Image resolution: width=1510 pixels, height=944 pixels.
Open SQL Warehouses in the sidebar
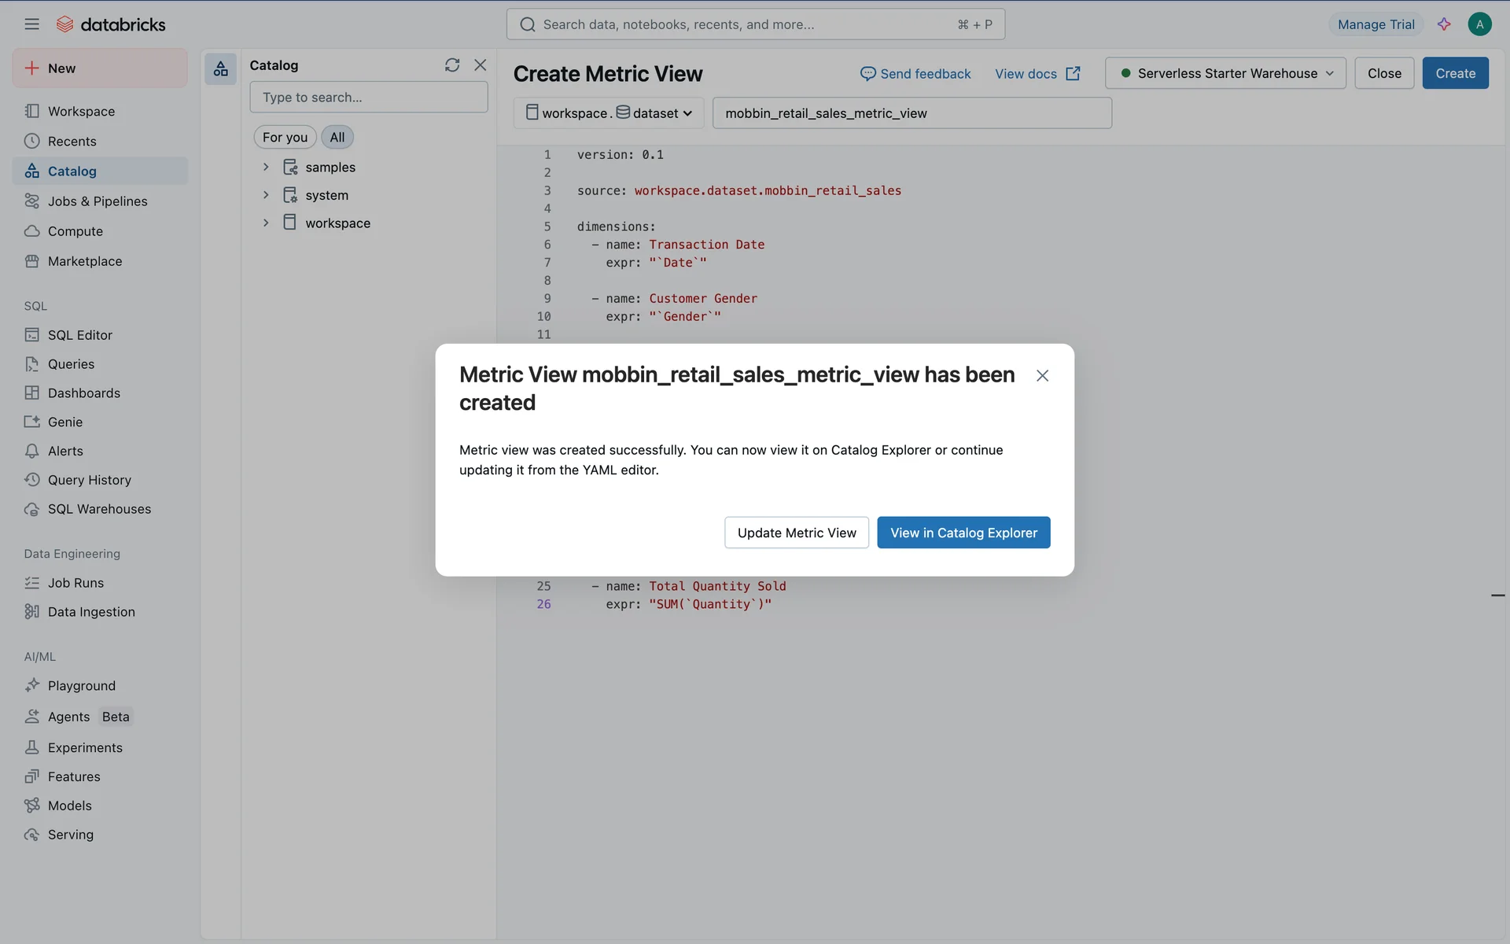pos(99,509)
